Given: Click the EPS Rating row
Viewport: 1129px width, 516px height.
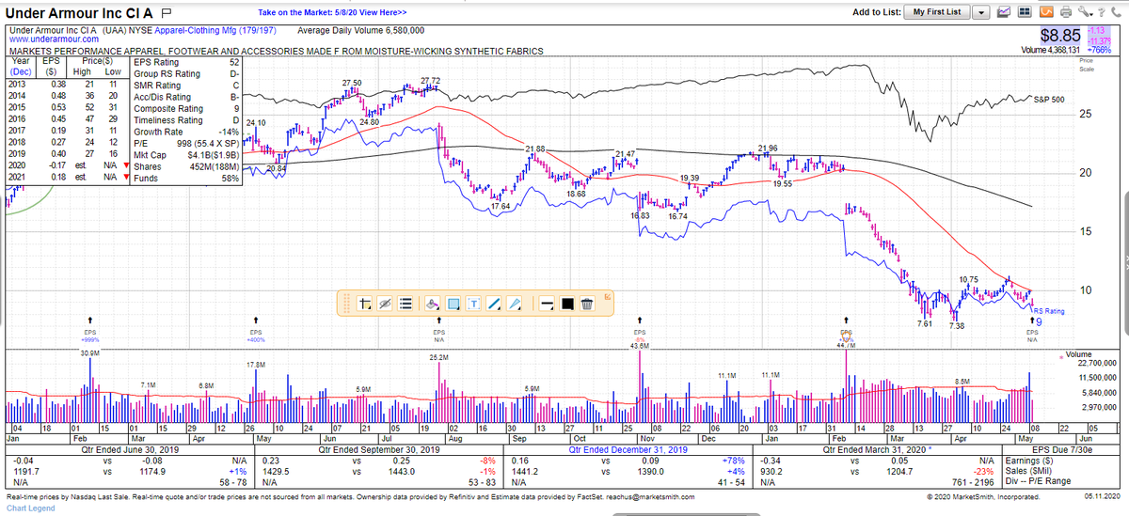Looking at the screenshot, I should click(187, 61).
